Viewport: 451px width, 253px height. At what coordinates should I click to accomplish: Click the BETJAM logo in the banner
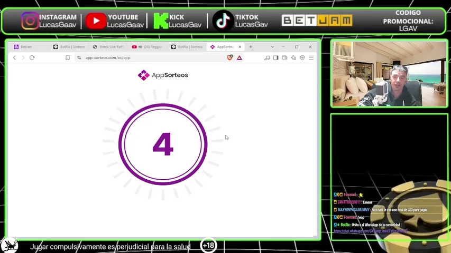pos(317,21)
